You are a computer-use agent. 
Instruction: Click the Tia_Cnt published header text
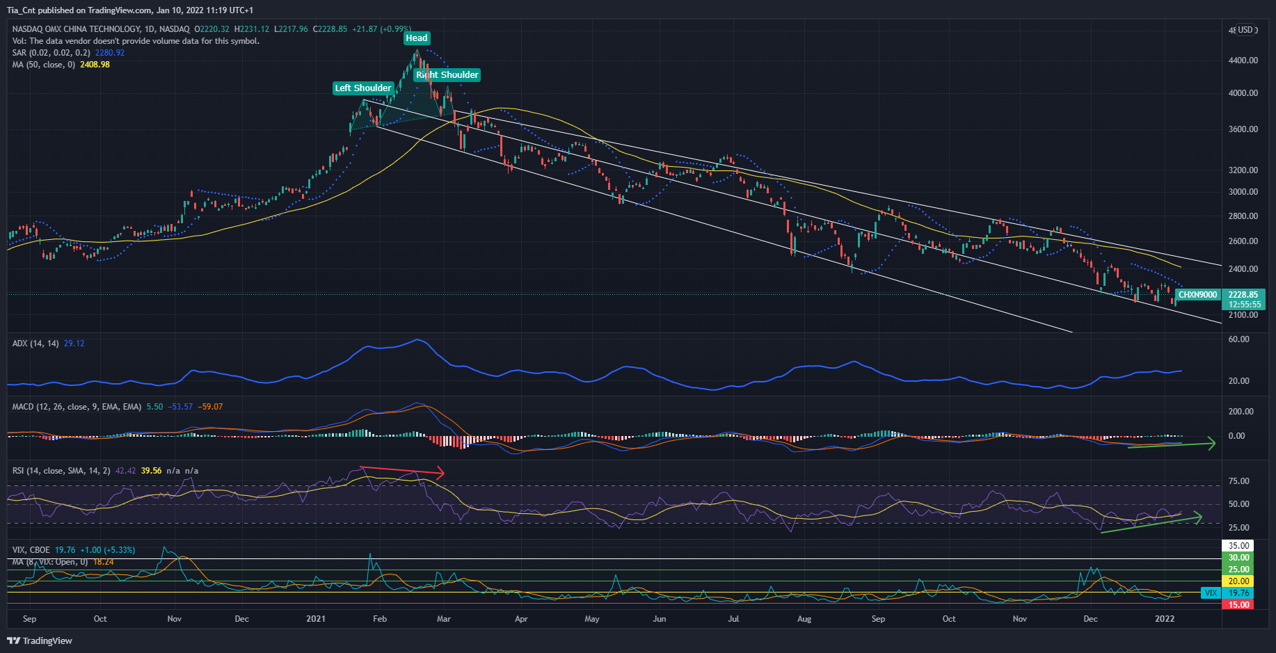(x=130, y=10)
